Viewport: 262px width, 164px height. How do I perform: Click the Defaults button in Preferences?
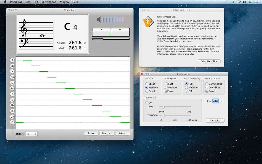[x=215, y=120]
